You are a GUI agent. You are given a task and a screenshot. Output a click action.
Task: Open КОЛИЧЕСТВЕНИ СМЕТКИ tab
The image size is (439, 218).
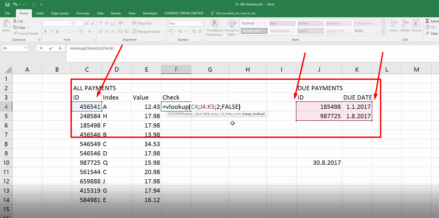tap(184, 13)
